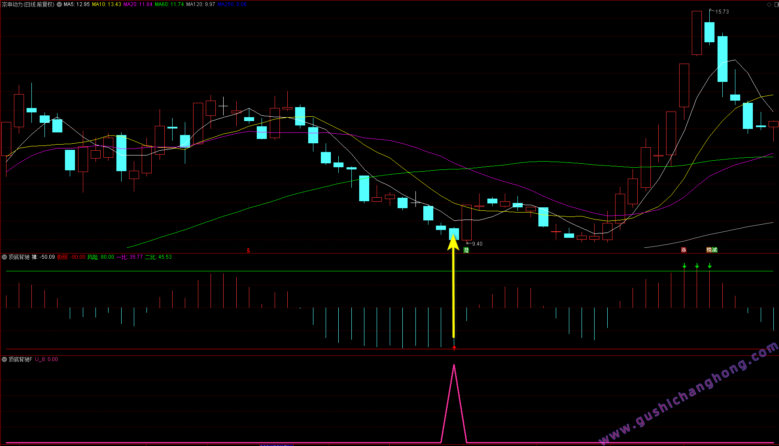Click the 二比: 45.53 value label
The height and width of the screenshot is (446, 779).
(x=158, y=257)
